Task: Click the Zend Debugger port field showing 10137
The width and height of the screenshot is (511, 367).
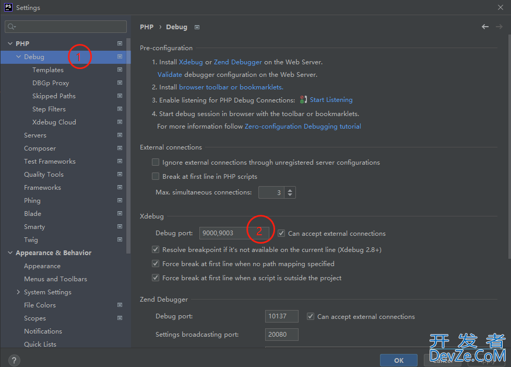Action: point(281,316)
